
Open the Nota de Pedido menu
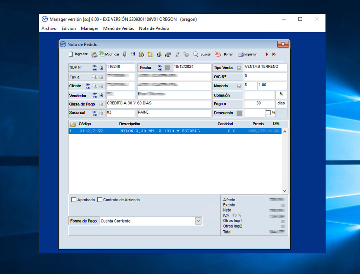pos(154,28)
